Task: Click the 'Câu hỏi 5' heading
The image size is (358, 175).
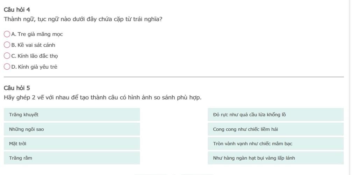Action: 17,88
